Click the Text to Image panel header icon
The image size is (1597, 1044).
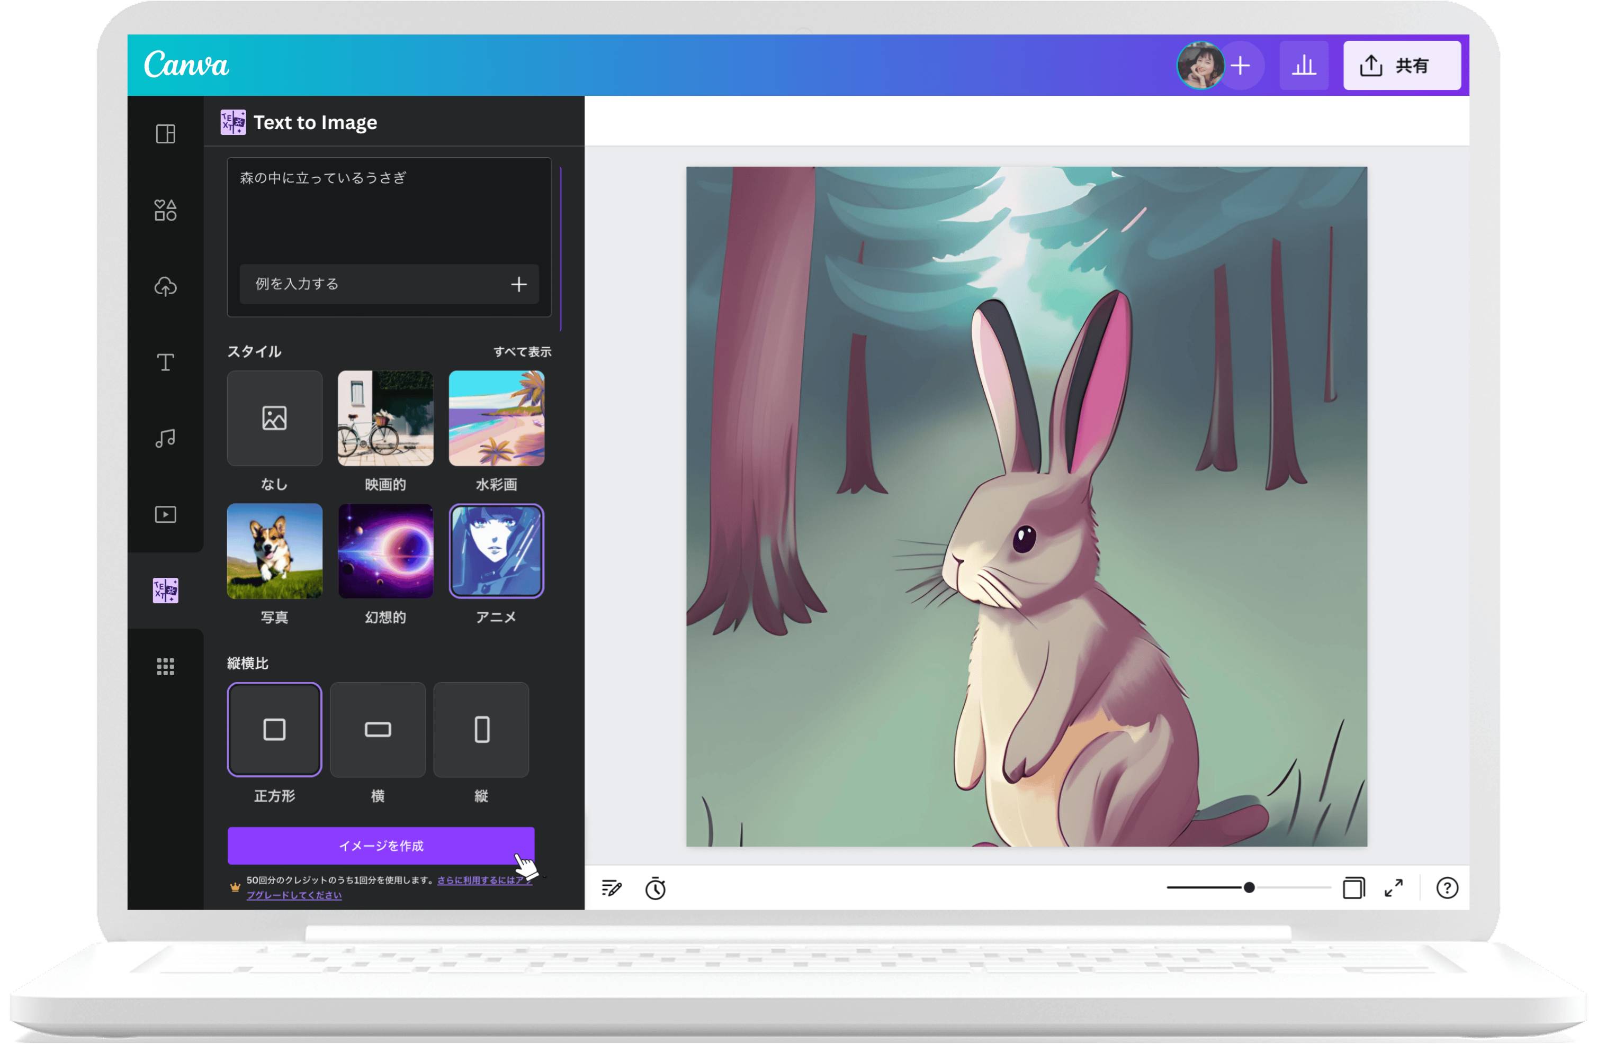click(233, 123)
